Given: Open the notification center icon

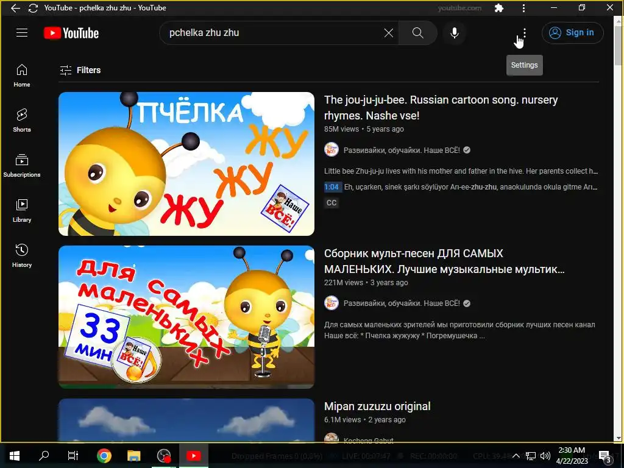Looking at the screenshot, I should (604, 456).
